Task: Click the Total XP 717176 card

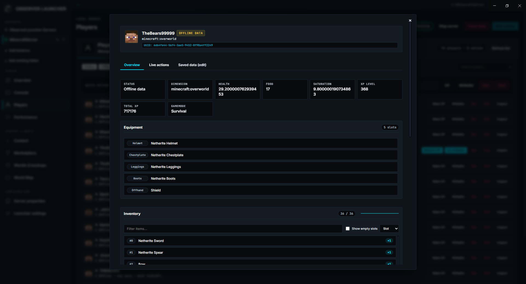Action: coord(143,109)
